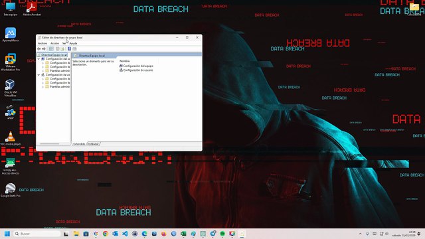The image size is (425, 239).
Task: Click the Forward arrow in the editor toolbar
Action: coord(44,48)
